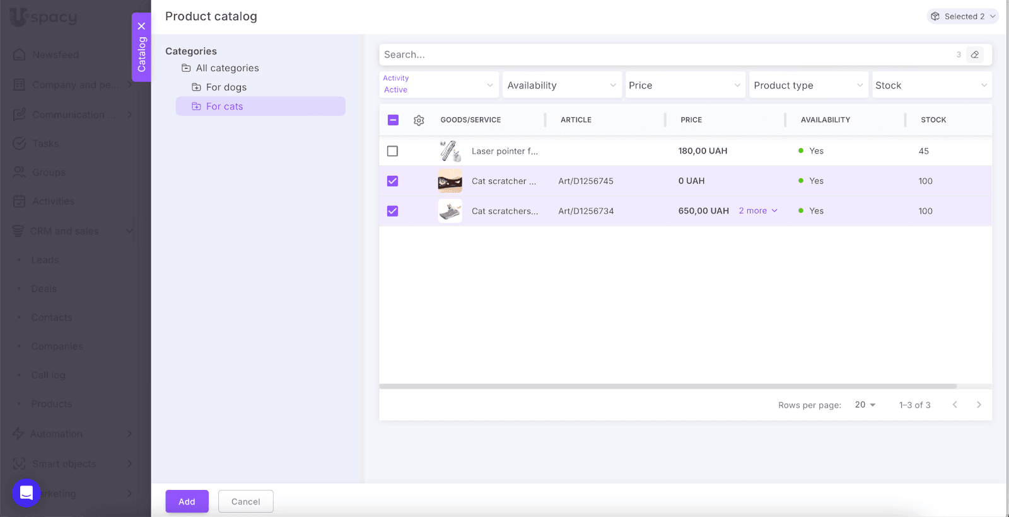The height and width of the screenshot is (517, 1009).
Task: Click the column settings gear icon
Action: point(419,120)
